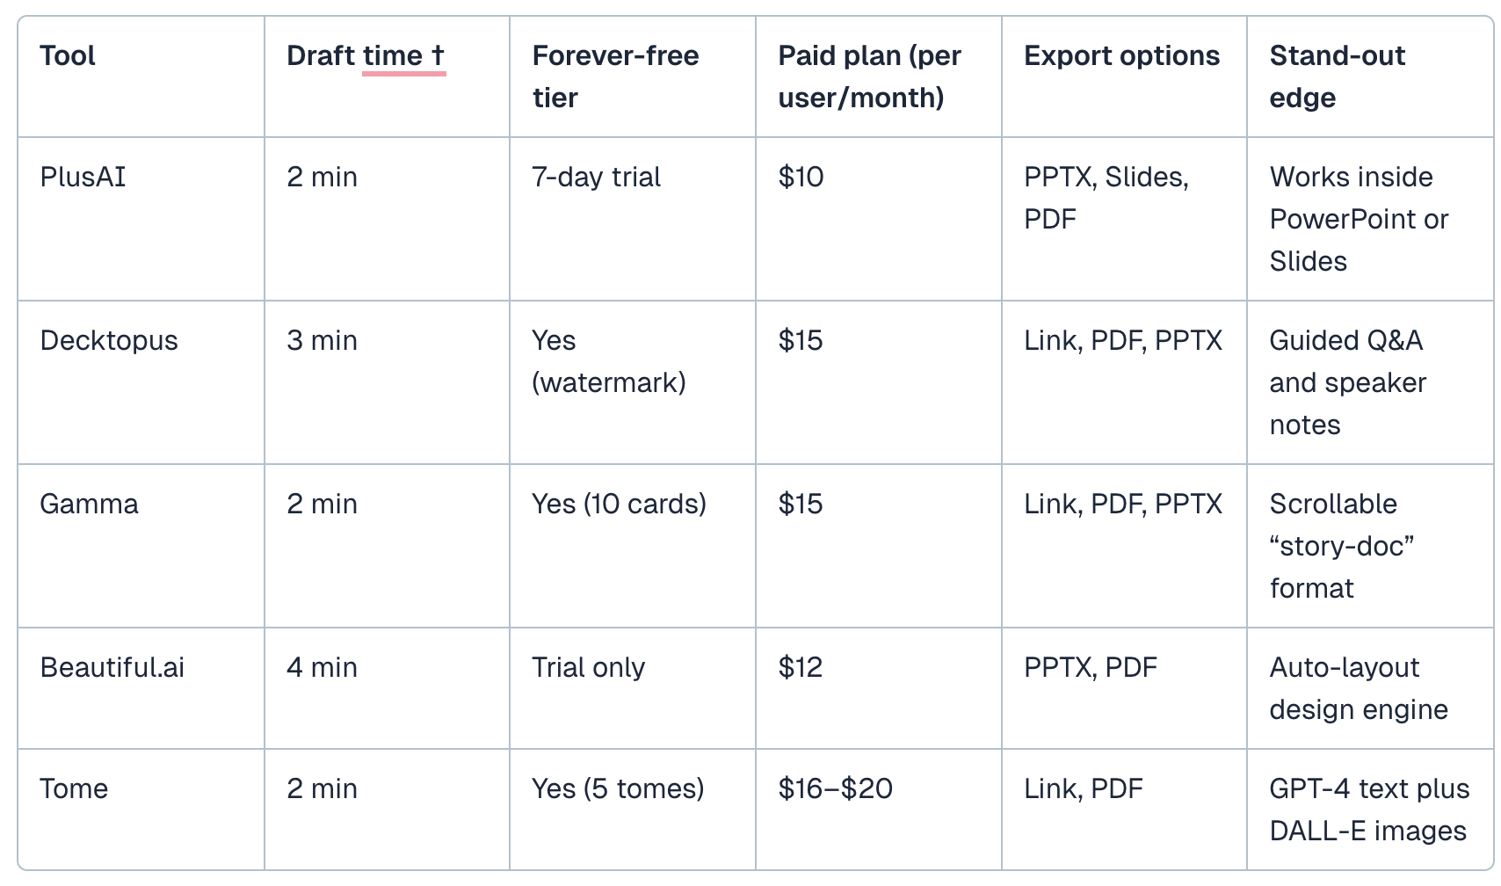This screenshot has width=1501, height=886.
Task: Click the "Auto-layout design engine" cell
Action: pyautogui.click(x=1359, y=688)
